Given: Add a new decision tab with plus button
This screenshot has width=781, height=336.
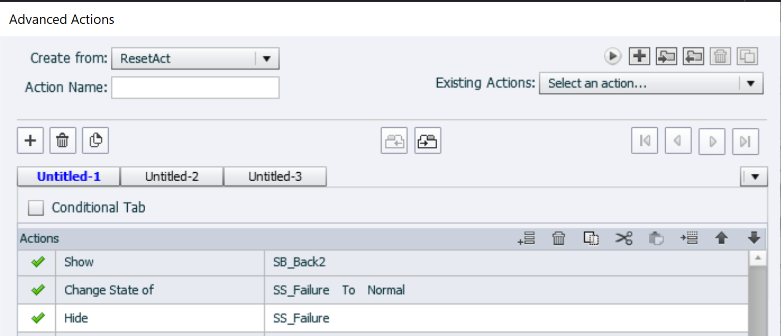Looking at the screenshot, I should [30, 141].
